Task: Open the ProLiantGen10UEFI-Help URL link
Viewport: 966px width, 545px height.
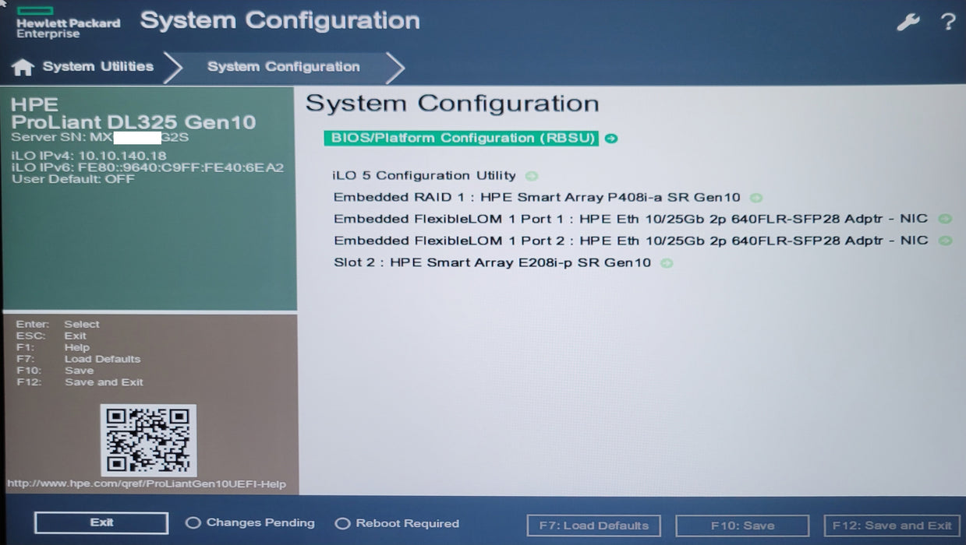Action: point(147,484)
